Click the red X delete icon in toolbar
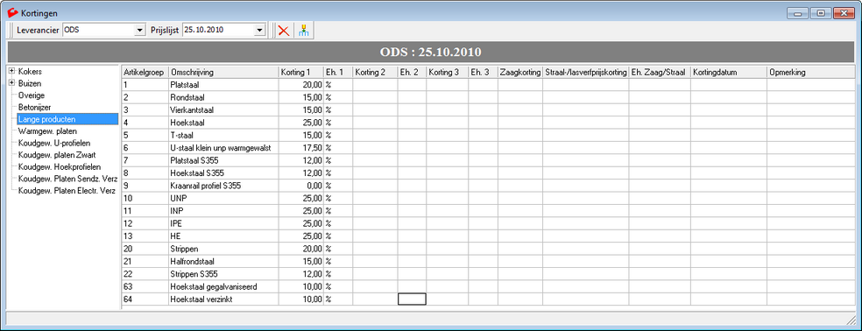 click(284, 31)
